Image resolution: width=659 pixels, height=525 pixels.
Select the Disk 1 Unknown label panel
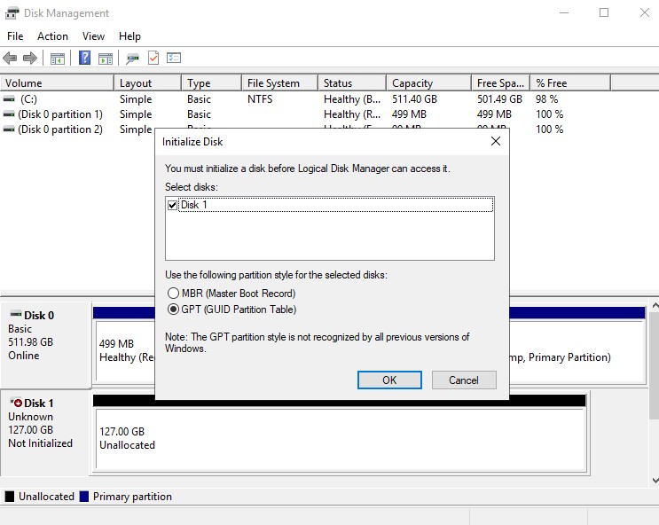tap(45, 433)
